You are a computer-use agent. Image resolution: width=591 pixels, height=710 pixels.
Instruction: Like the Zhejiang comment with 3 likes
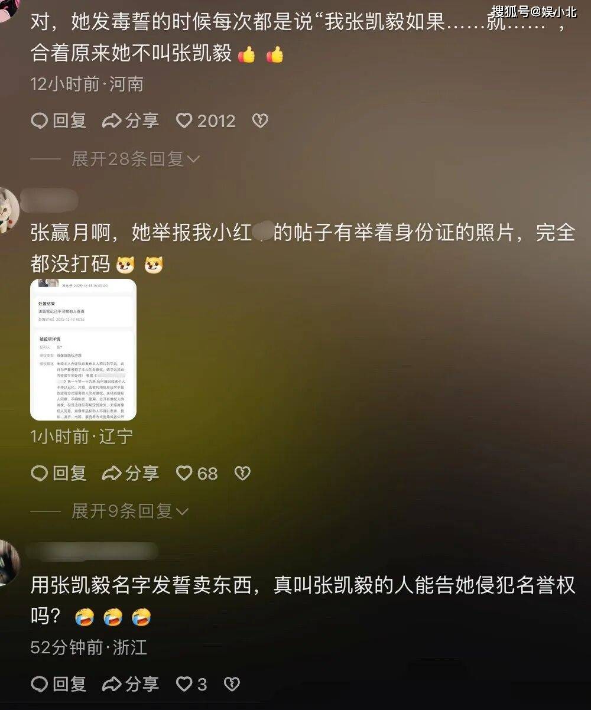(192, 684)
